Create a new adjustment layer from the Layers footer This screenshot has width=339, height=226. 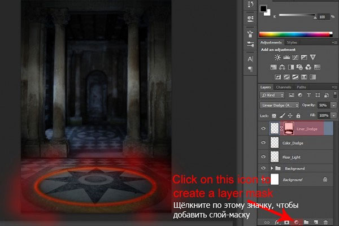[297, 221]
